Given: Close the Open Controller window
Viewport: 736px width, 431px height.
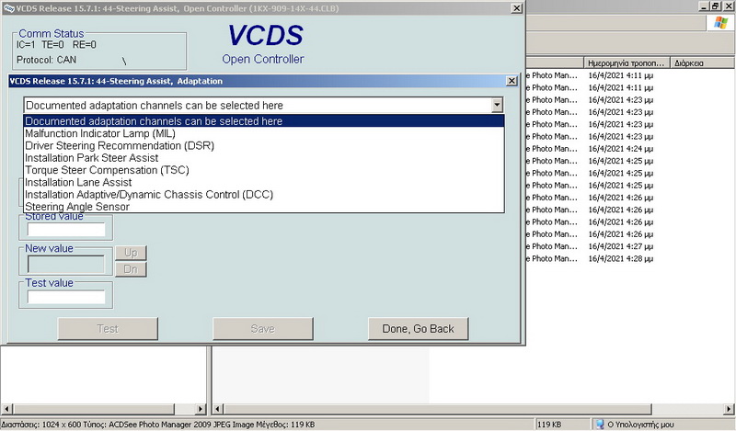Looking at the screenshot, I should coord(516,8).
